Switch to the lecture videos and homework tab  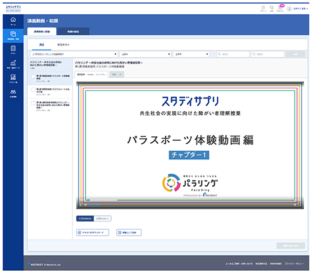pos(42,32)
